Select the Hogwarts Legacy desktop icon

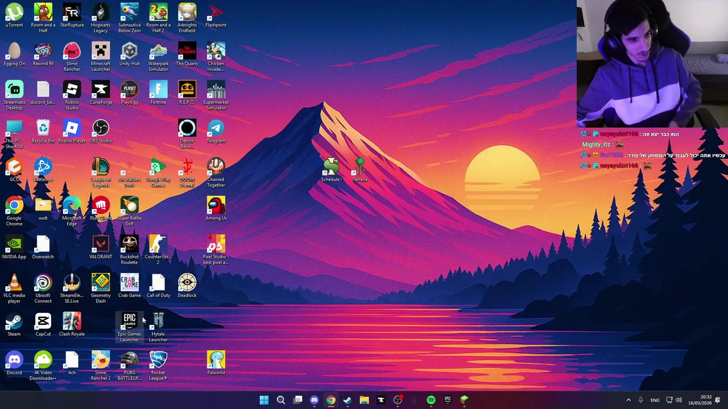(x=101, y=18)
